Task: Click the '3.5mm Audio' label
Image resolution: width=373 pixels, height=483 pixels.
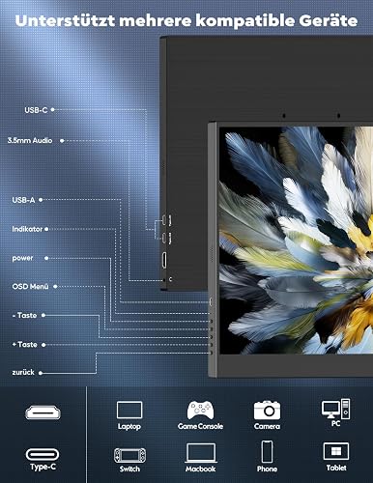Action: coord(30,140)
